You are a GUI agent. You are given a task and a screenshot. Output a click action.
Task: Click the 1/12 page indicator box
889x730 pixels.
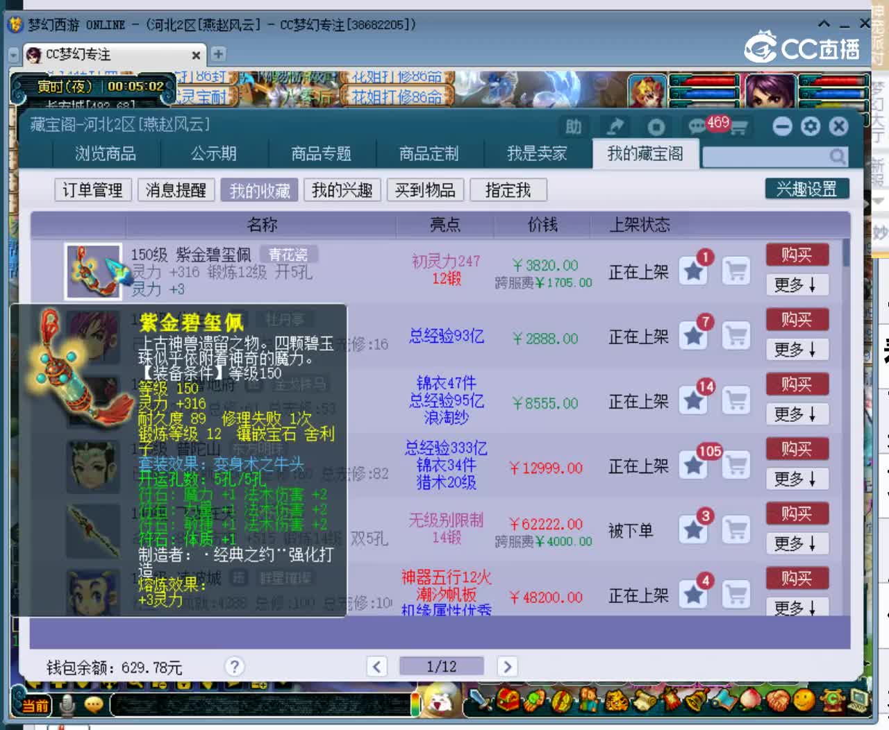(442, 667)
